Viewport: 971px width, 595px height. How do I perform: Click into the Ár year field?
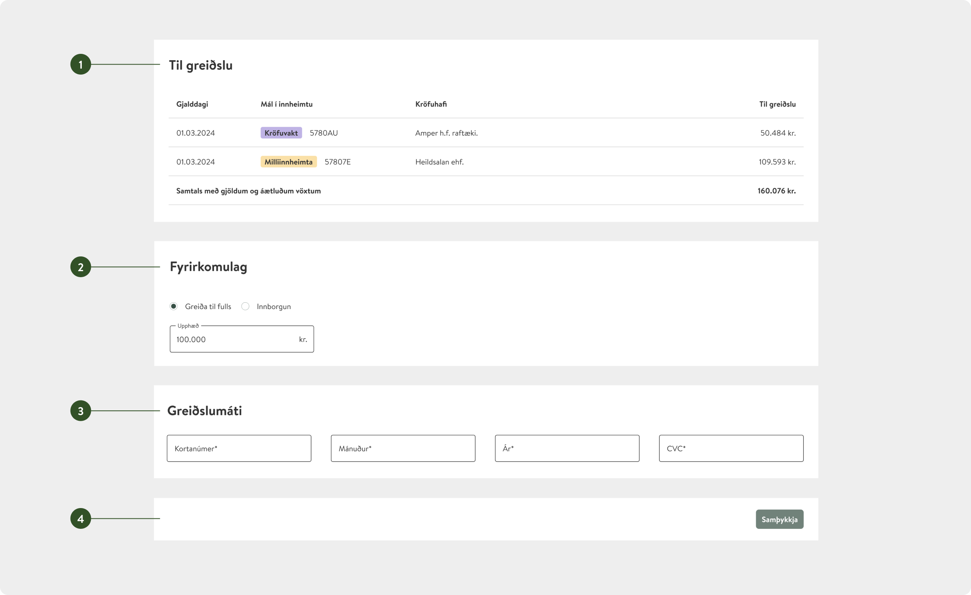[x=567, y=448]
